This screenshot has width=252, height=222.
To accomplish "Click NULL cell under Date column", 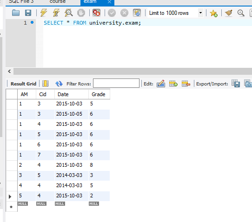I will [60, 204].
